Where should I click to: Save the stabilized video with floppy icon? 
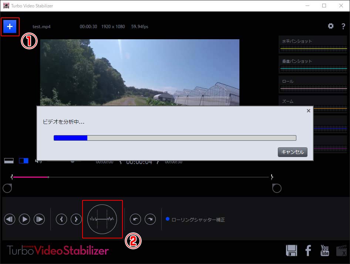[x=292, y=250]
